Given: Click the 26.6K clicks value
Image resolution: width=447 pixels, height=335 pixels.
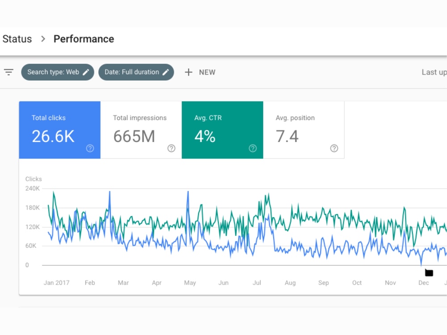Looking at the screenshot, I should click(53, 136).
